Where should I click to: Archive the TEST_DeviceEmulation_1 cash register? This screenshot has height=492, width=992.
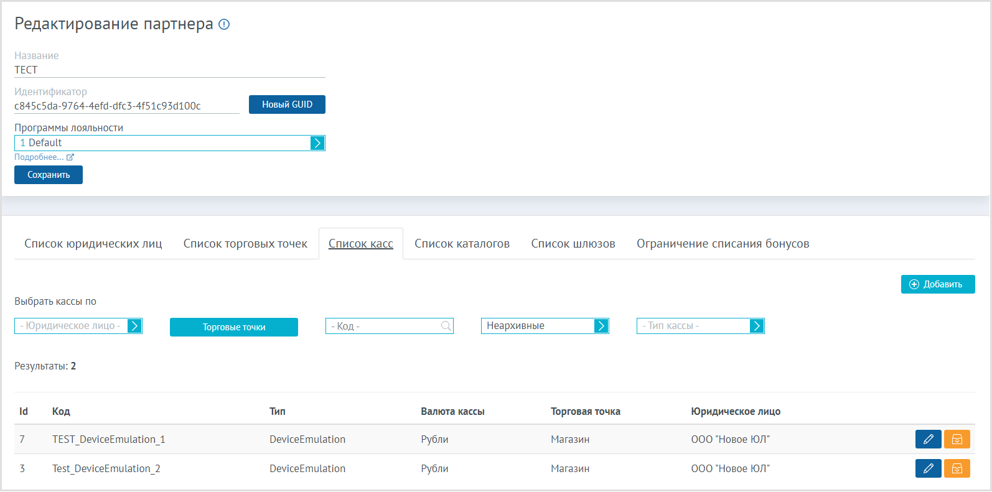click(x=957, y=439)
